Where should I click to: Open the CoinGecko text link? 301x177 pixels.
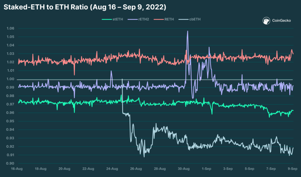[281, 22]
